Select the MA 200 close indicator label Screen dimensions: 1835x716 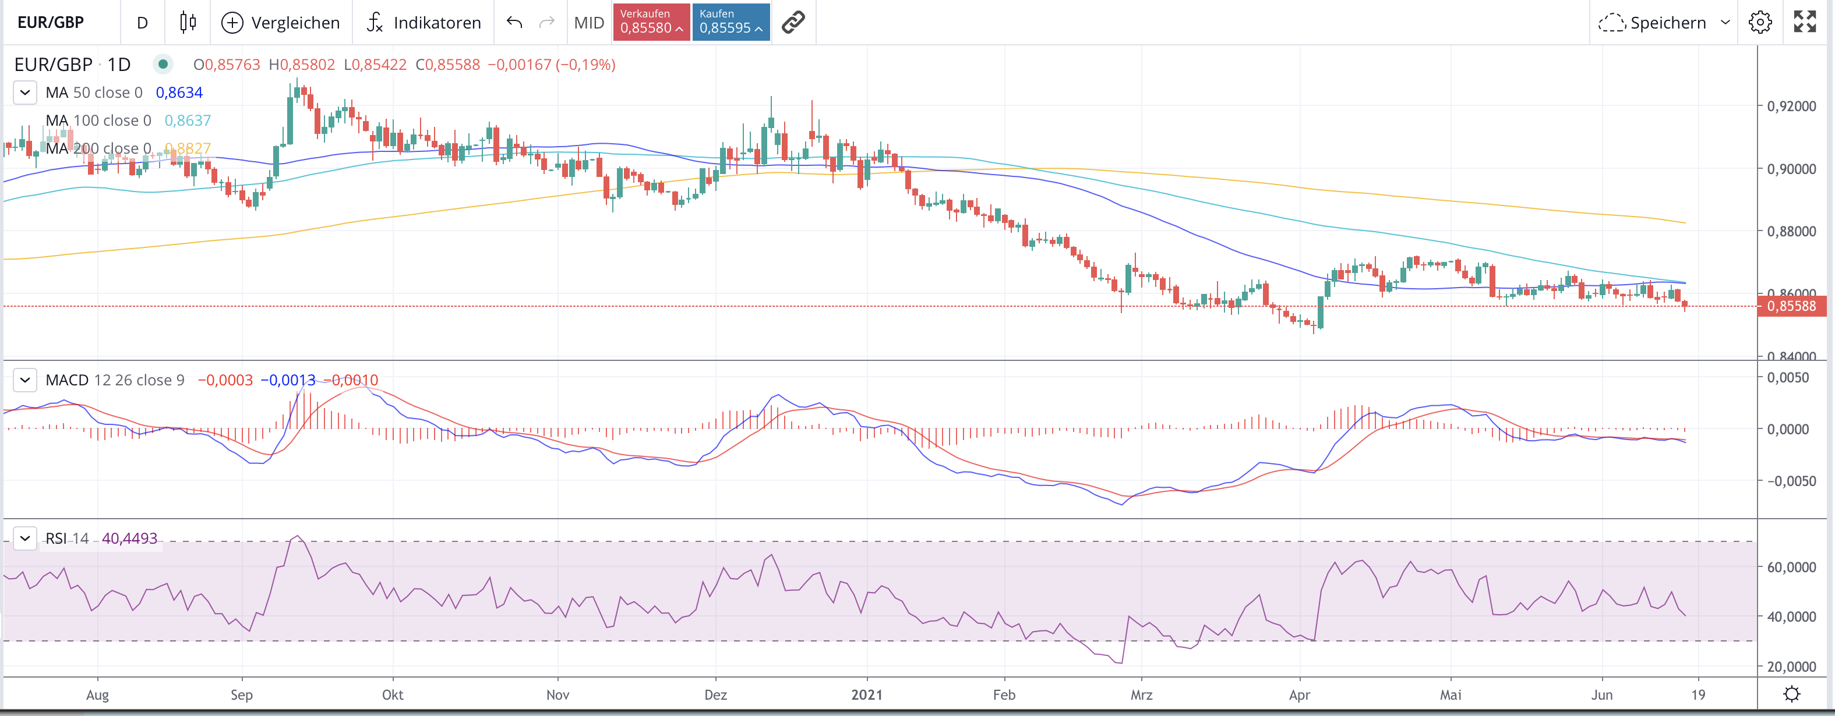(x=98, y=148)
